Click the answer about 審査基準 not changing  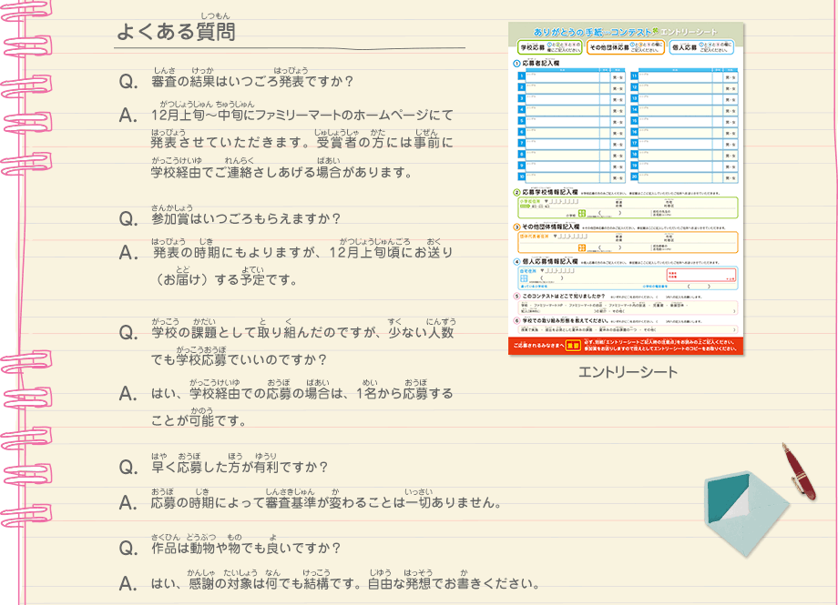click(325, 502)
